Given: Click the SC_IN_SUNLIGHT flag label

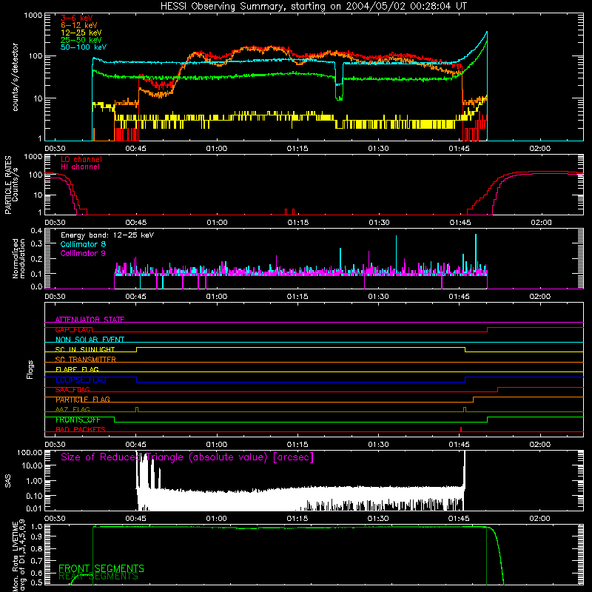Looking at the screenshot, I should pos(85,349).
